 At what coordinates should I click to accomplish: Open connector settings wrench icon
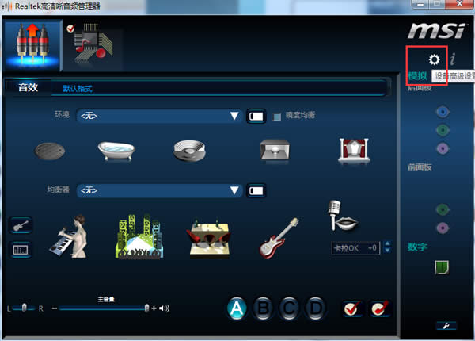click(x=446, y=326)
